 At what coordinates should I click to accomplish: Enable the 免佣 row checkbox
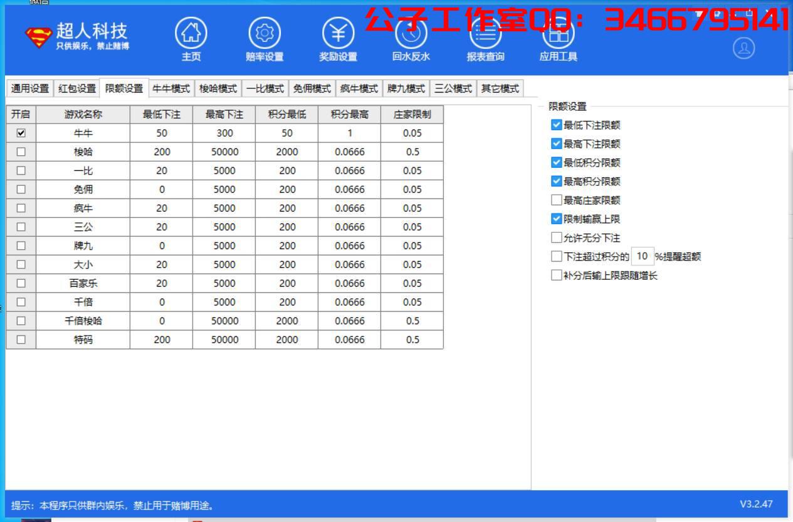click(x=21, y=189)
